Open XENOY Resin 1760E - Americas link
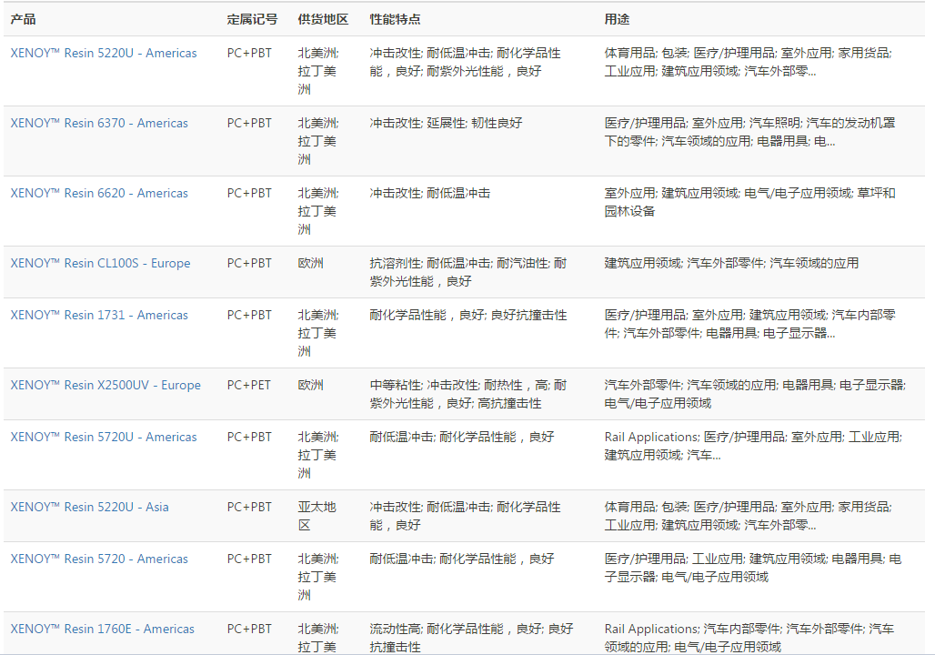The height and width of the screenshot is (655, 935). point(102,630)
